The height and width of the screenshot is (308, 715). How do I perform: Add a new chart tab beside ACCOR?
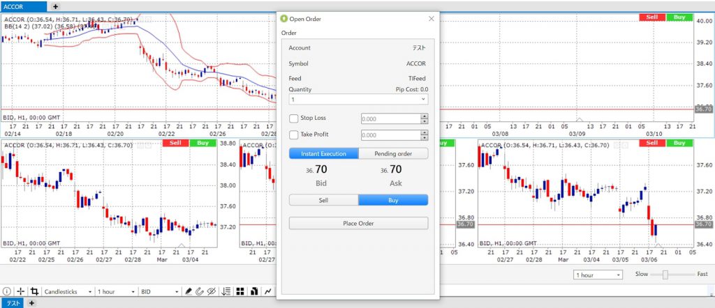point(55,6)
